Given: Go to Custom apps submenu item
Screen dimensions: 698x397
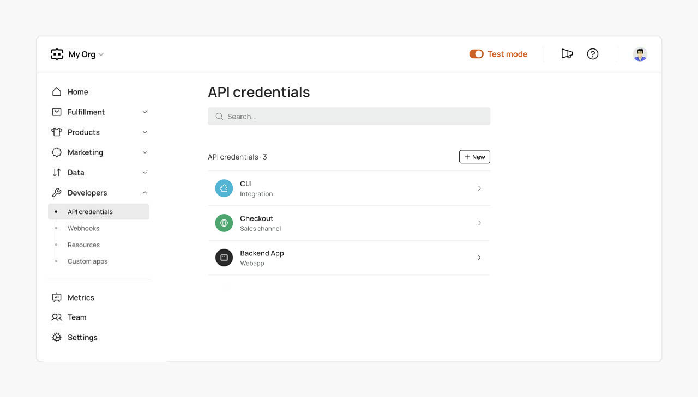Looking at the screenshot, I should pos(87,261).
